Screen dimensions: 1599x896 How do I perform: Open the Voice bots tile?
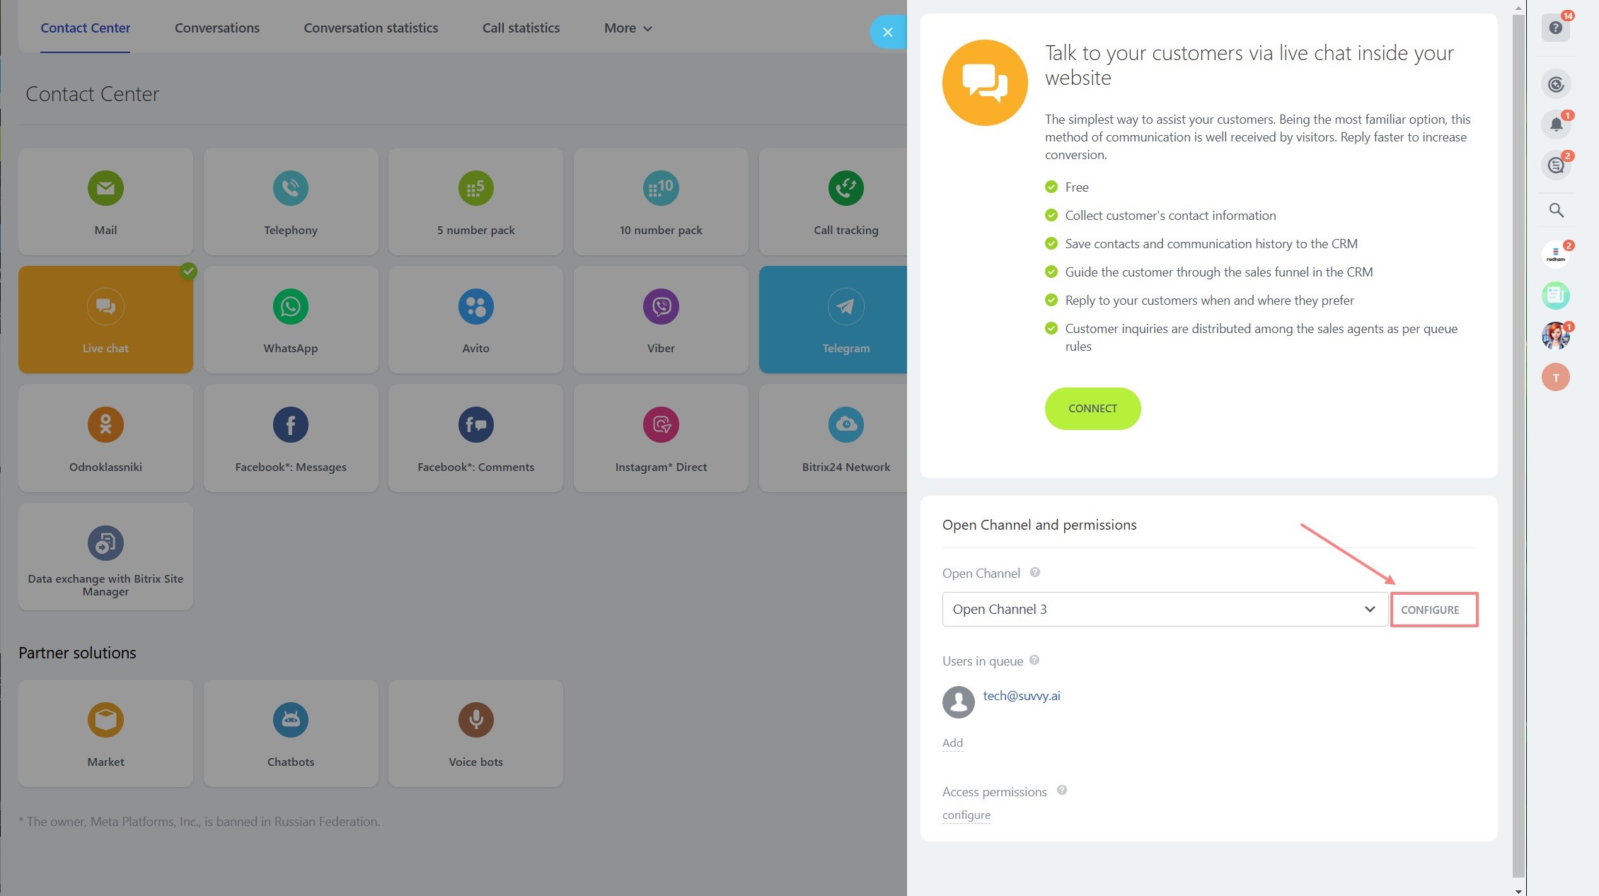point(475,733)
